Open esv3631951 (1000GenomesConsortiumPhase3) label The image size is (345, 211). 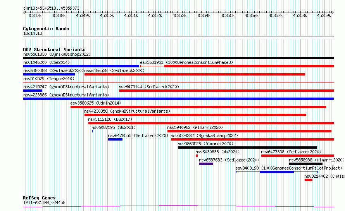(186, 62)
